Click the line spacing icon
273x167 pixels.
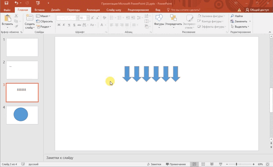point(139,18)
